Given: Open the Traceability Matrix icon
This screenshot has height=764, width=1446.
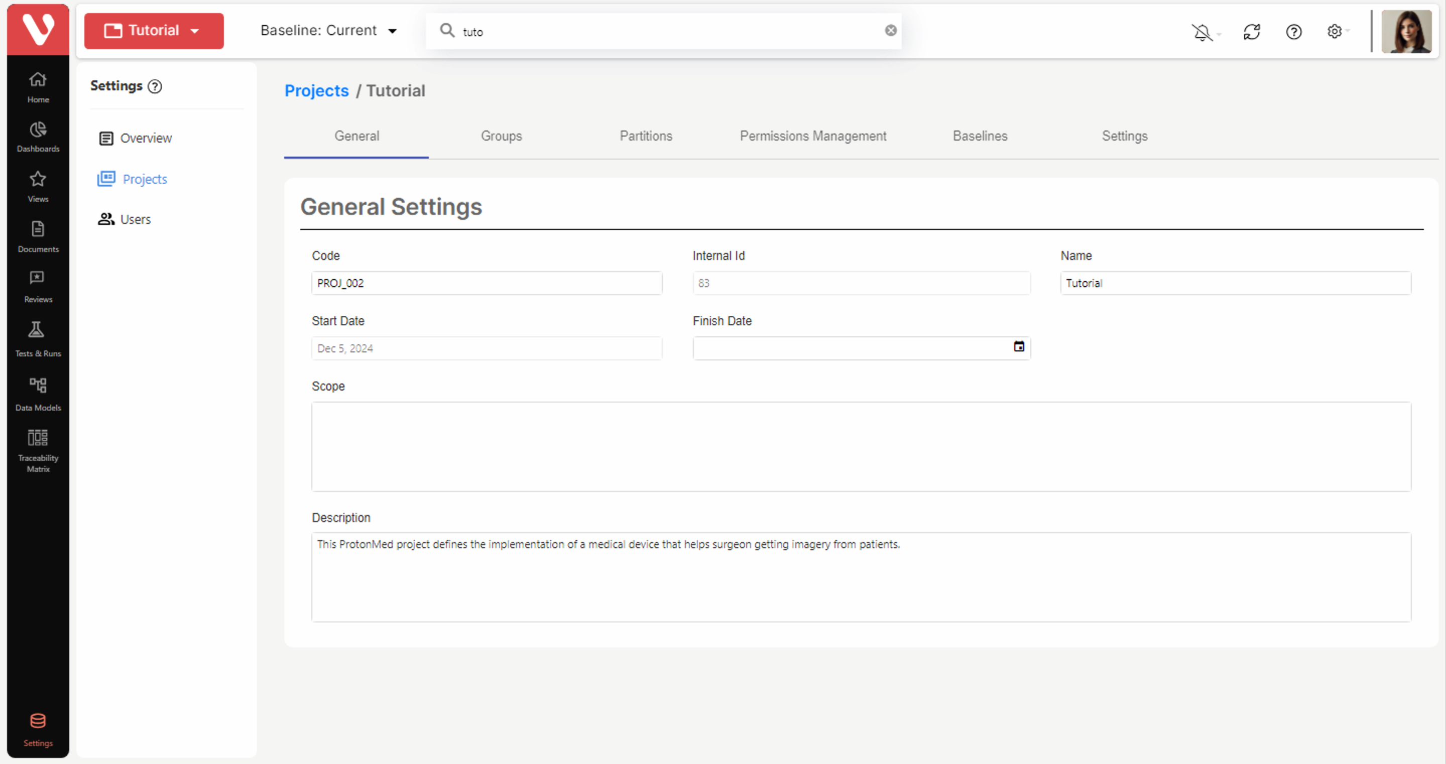Looking at the screenshot, I should click(38, 450).
